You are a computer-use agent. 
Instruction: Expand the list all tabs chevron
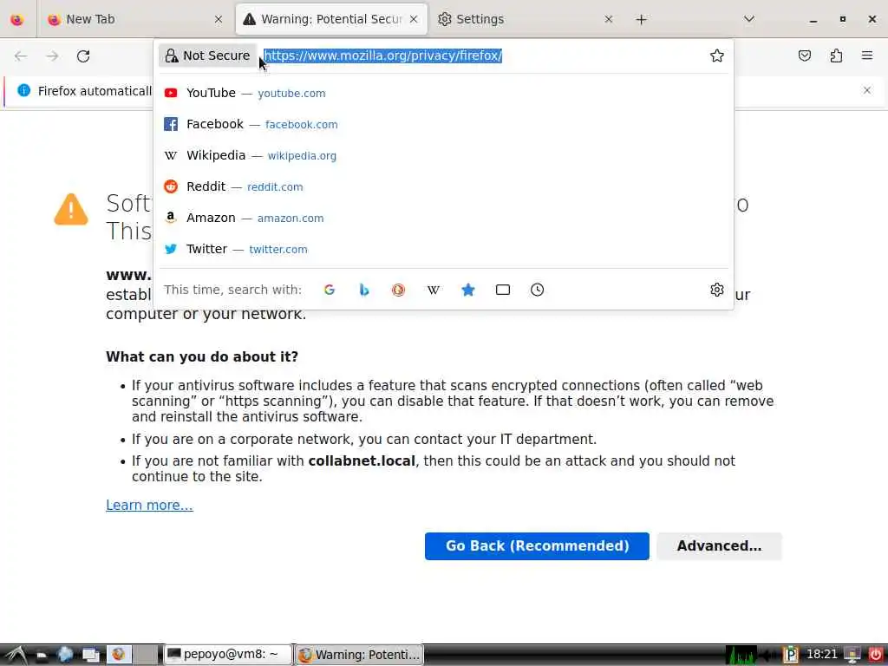pyautogui.click(x=748, y=19)
